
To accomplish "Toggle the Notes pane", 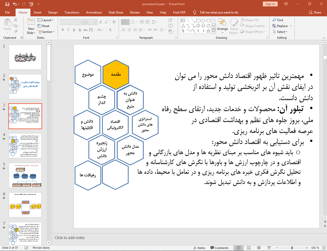I will [199, 248].
